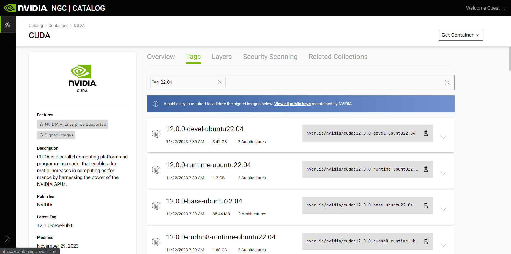Click the container icon beside 12.0.0-runtime-ubuntu22.04
This screenshot has height=254, width=511.
(156, 170)
